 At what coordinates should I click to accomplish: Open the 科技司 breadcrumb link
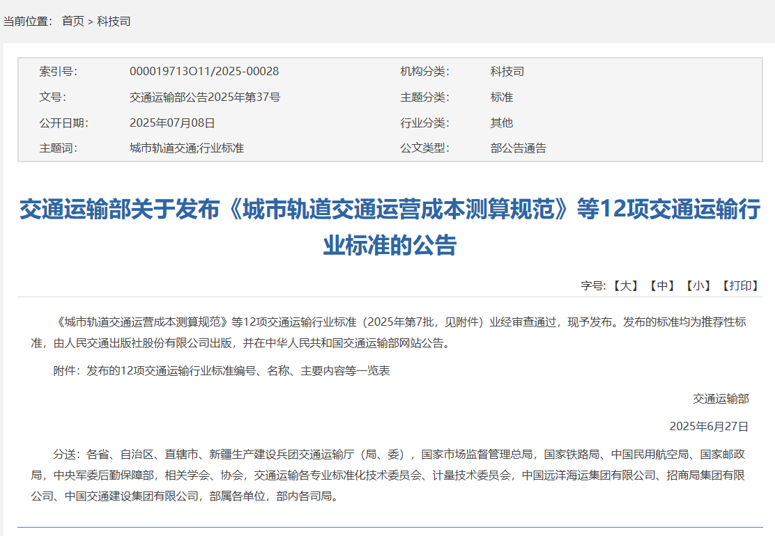point(114,21)
